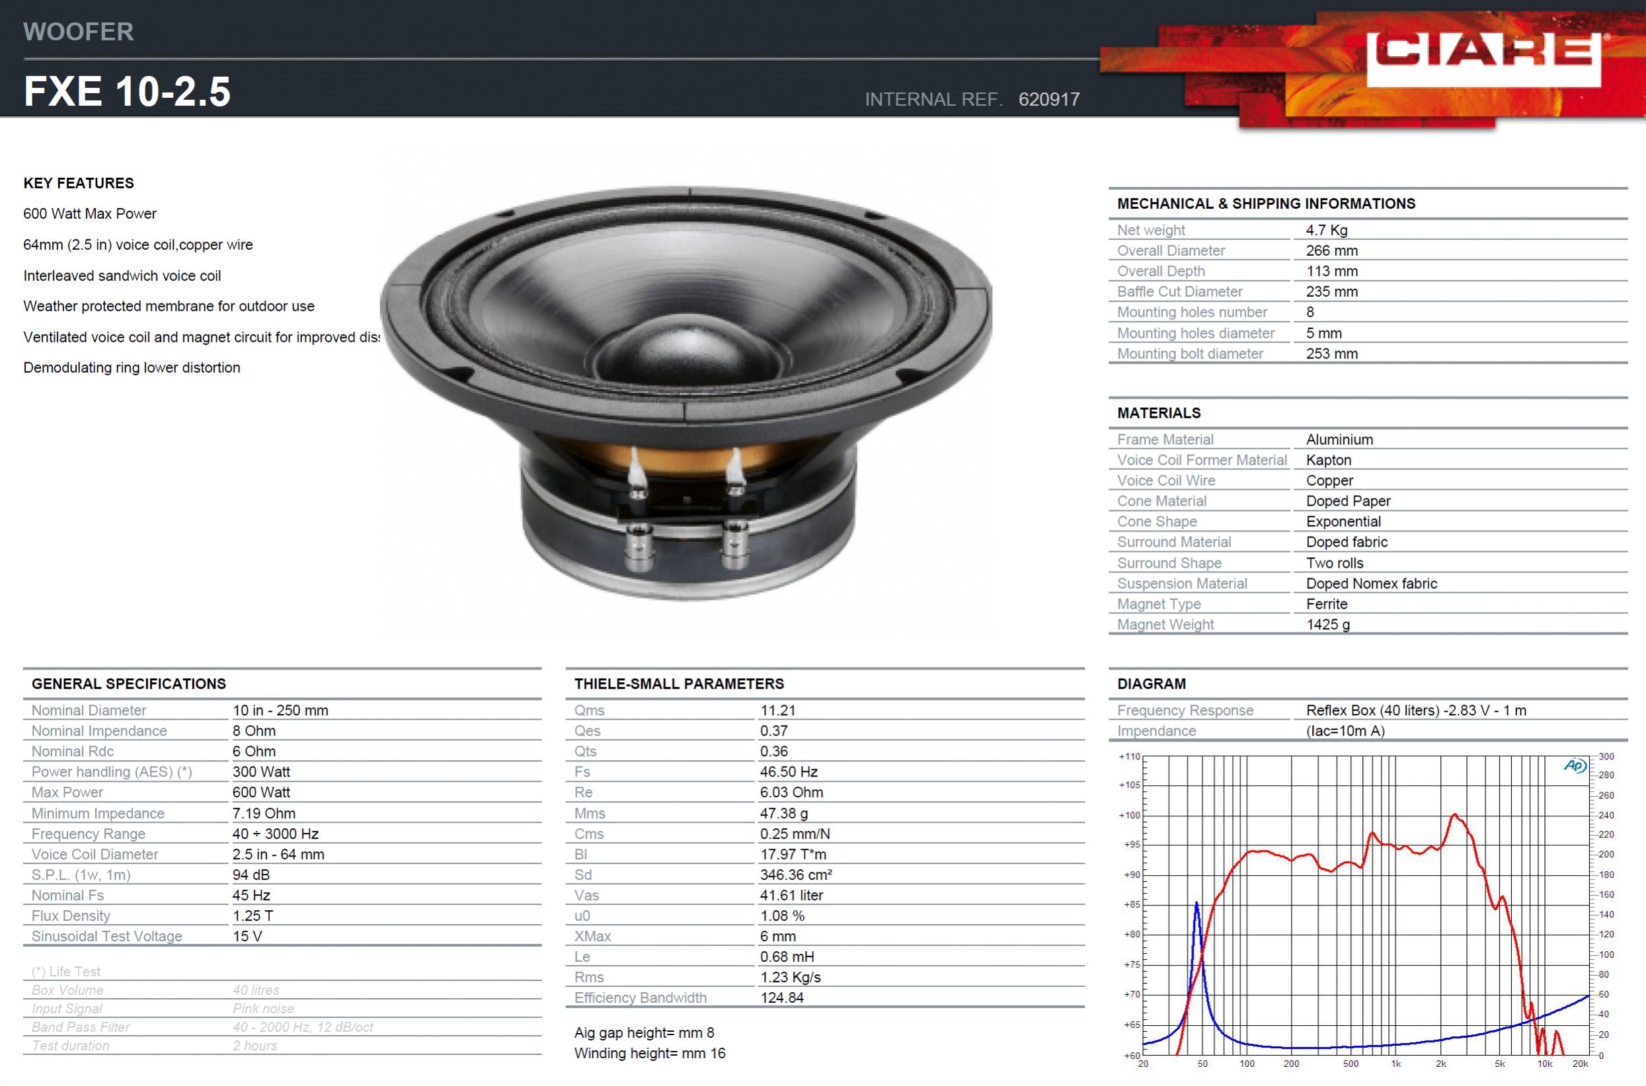Image resolution: width=1646 pixels, height=1086 pixels.
Task: Click Bl value 17.97 T*m
Action: click(793, 854)
